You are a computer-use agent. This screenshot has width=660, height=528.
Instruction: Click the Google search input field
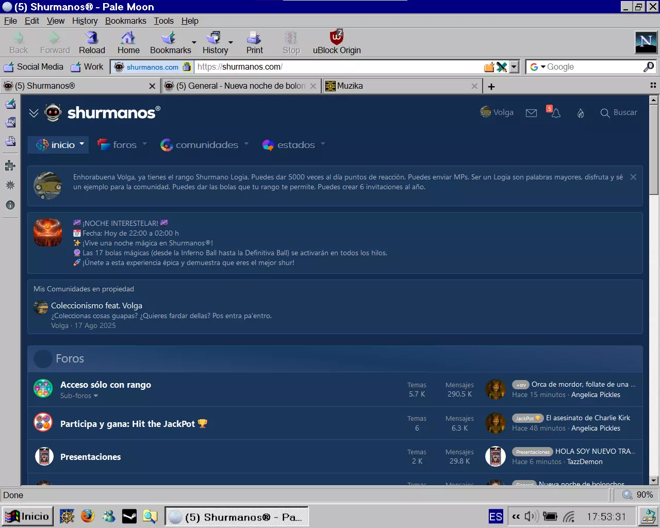[595, 67]
